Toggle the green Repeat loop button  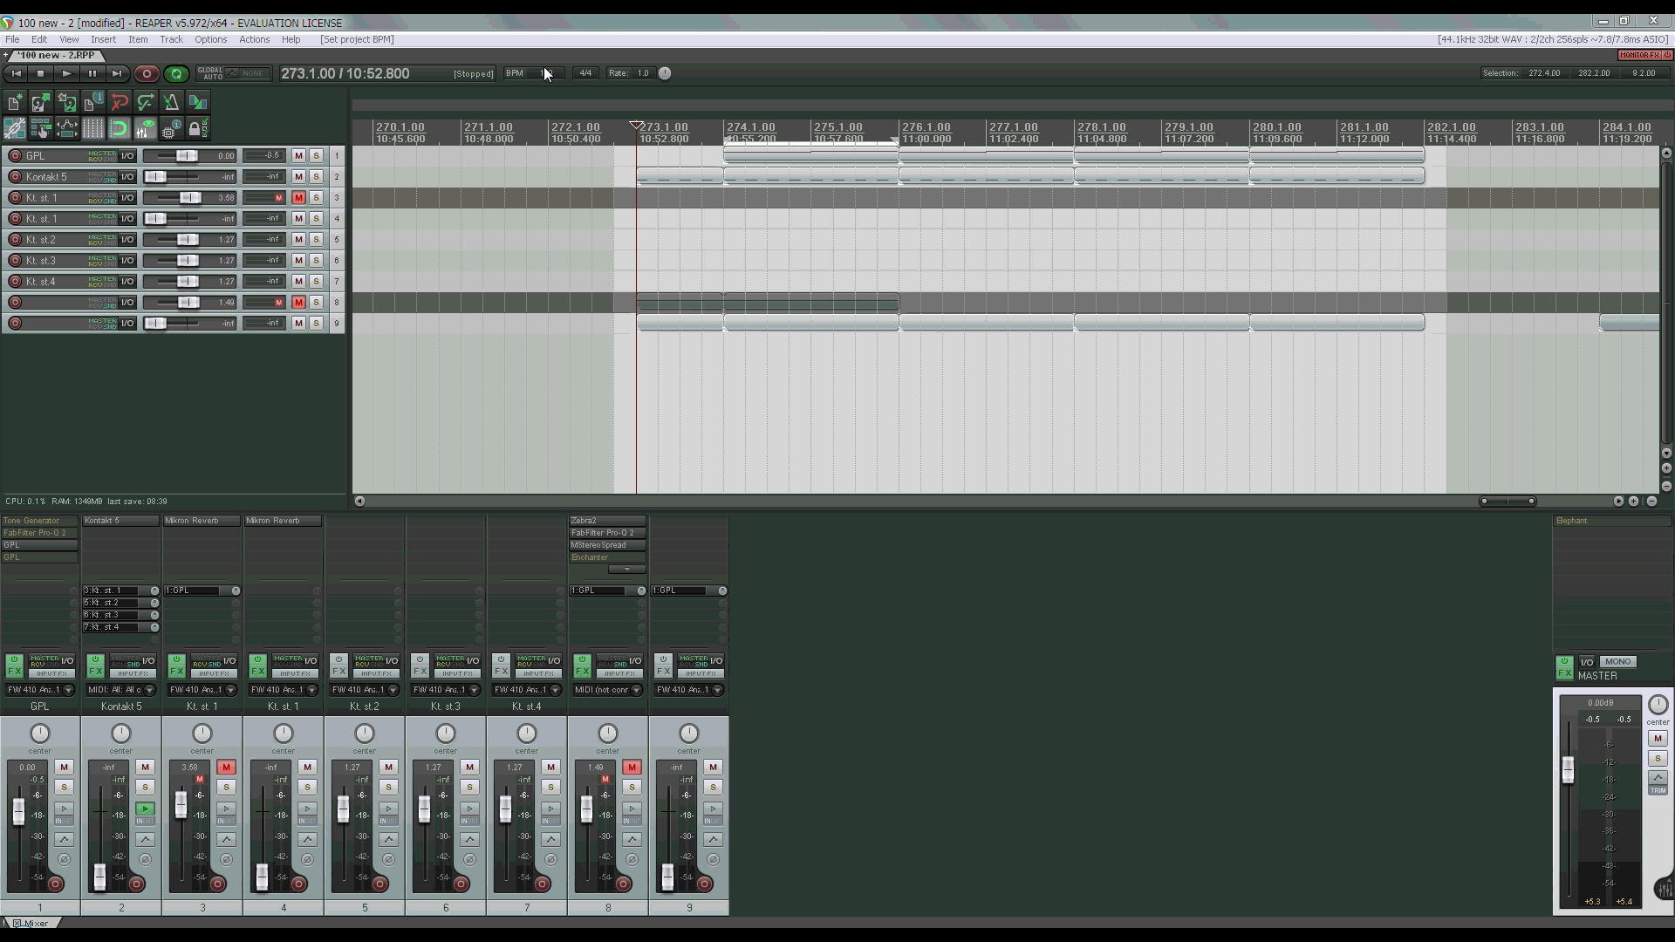tap(176, 74)
